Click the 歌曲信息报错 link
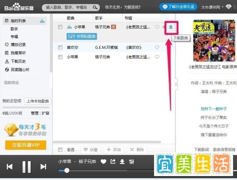Screen dimensions: 237x180 [x=224, y=150]
